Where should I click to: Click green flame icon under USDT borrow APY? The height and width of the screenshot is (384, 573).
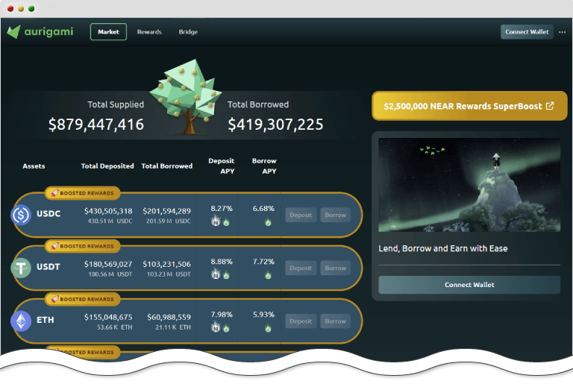pos(269,275)
